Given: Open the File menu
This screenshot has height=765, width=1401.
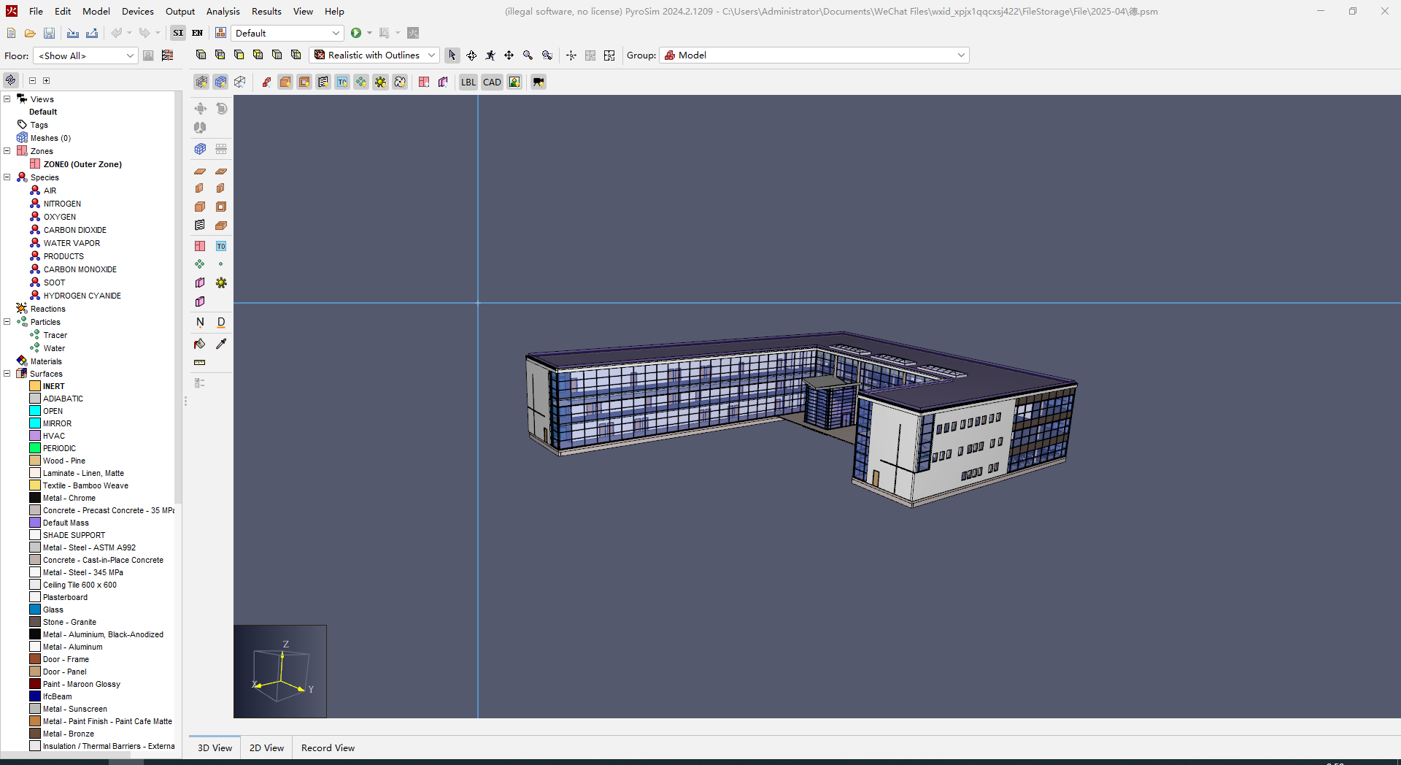Looking at the screenshot, I should pos(36,11).
